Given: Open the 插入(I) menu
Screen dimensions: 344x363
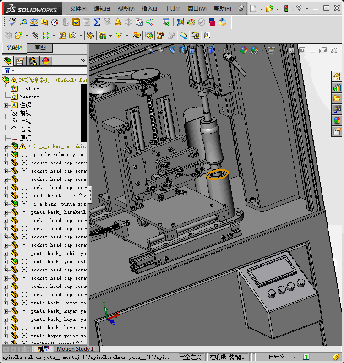Looking at the screenshot, I should click(149, 9).
